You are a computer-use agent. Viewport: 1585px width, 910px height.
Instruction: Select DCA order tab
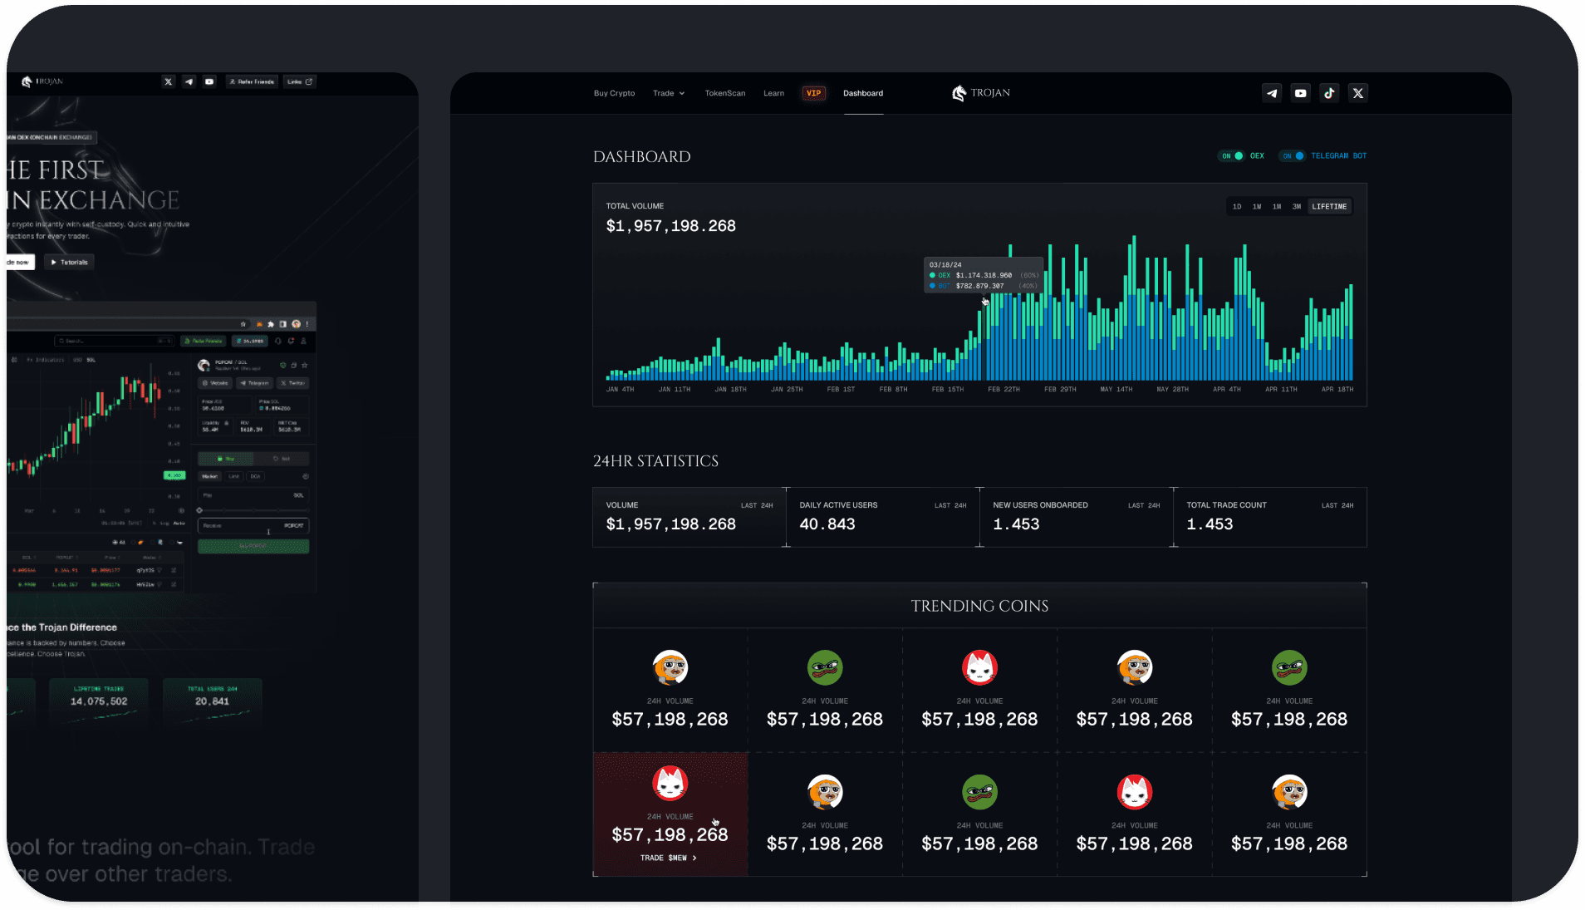(x=255, y=476)
